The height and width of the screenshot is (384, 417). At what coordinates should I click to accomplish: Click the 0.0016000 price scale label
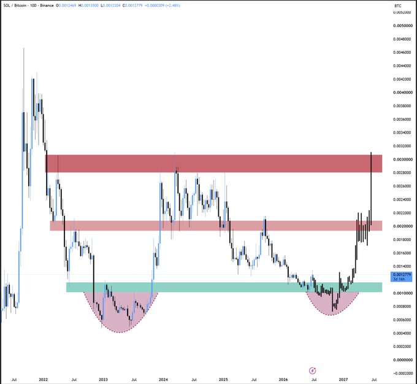pyautogui.click(x=403, y=253)
